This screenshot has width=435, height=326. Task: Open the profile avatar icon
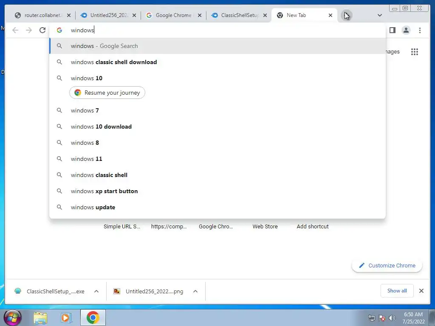click(406, 30)
